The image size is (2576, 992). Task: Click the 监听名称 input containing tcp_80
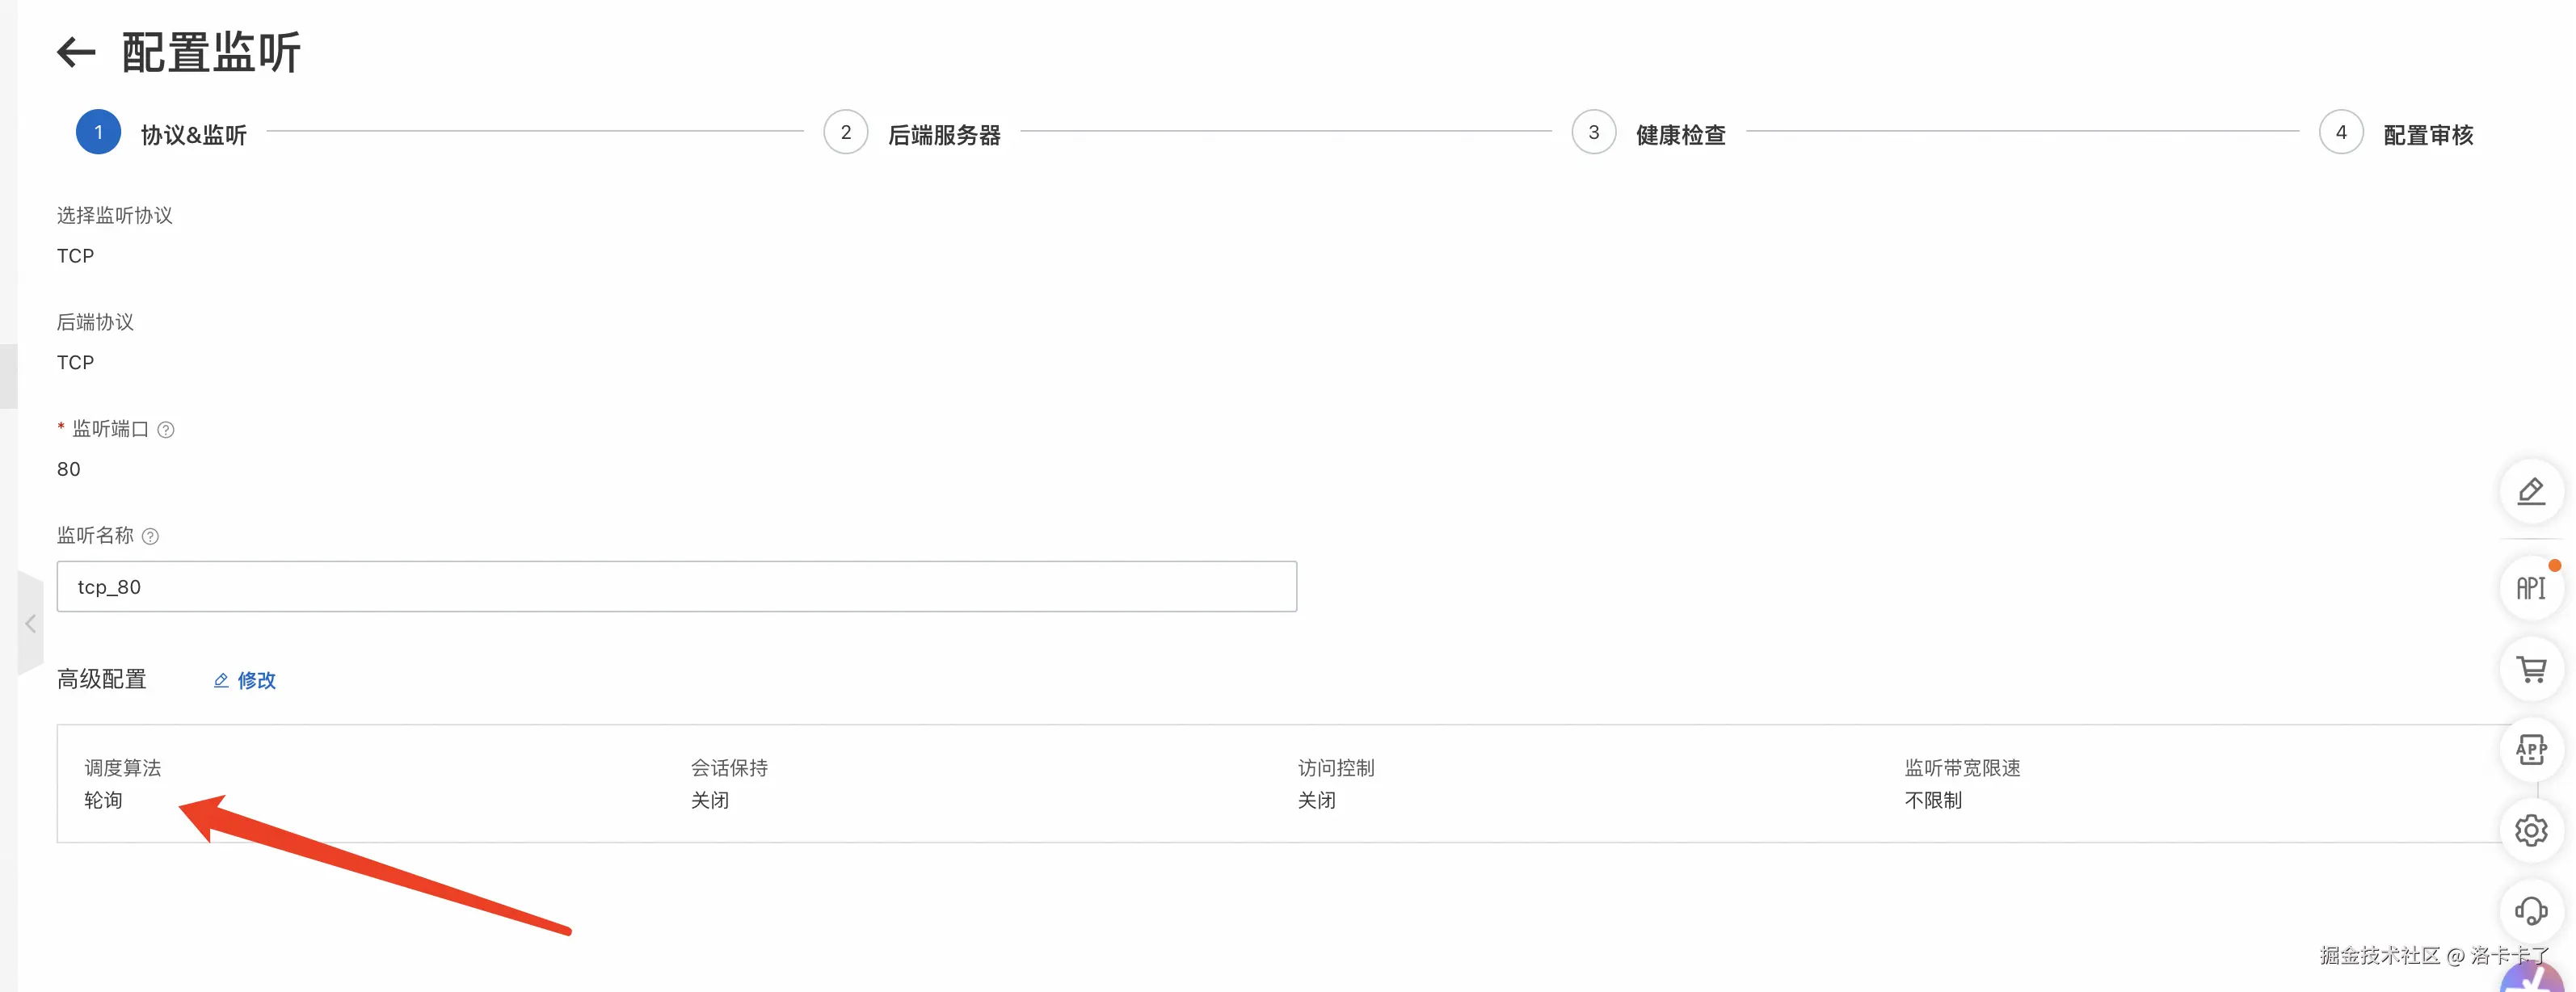coord(676,587)
